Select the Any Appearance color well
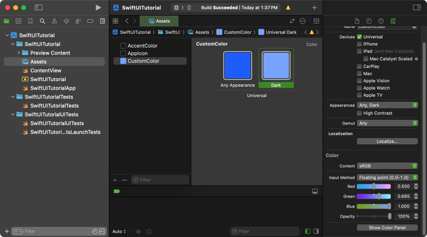 coord(237,66)
